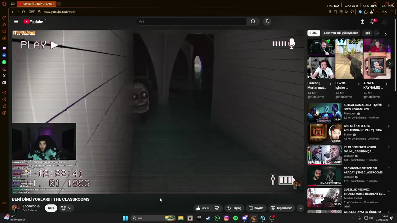This screenshot has width=397, height=223.
Task: Open options for the 'CS2'de işinize' short
Action: (359, 85)
